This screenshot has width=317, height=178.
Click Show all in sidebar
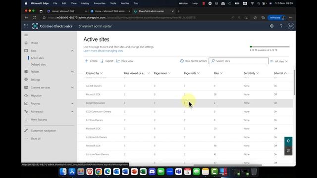point(36,138)
